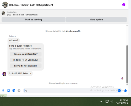Mark listing as pending
Viewport: 131px width, 106px height.
point(34,20)
